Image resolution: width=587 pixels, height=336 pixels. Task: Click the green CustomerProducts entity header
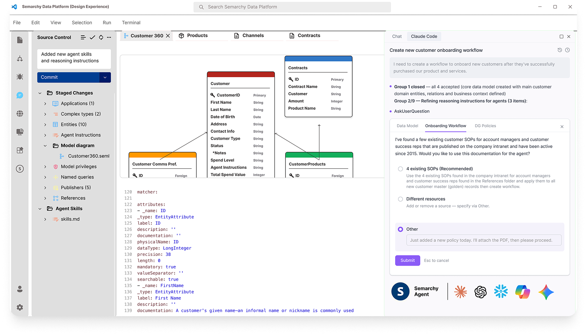[319, 155]
